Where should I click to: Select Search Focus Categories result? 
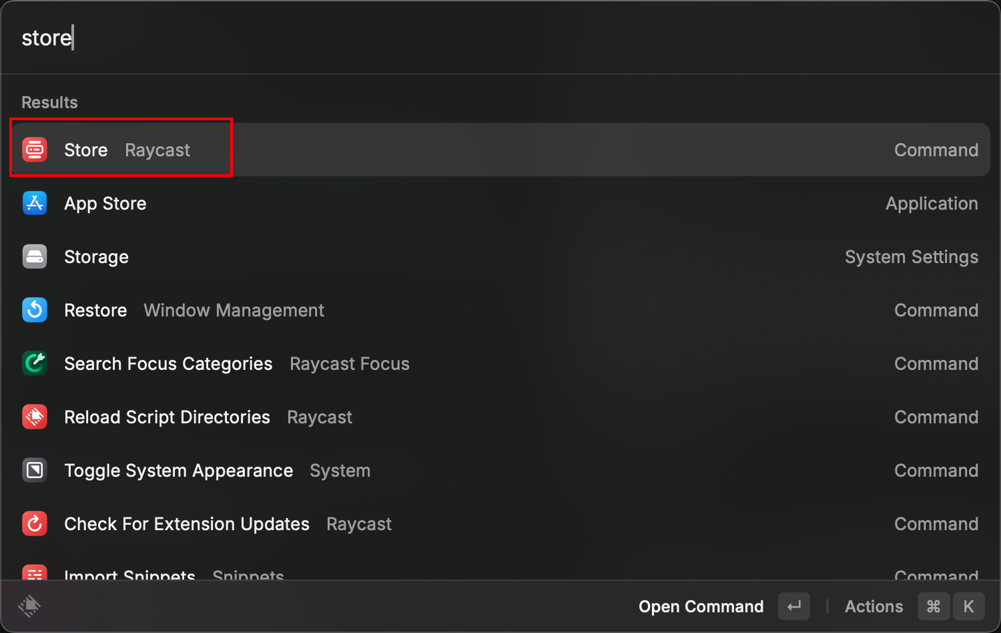click(500, 363)
